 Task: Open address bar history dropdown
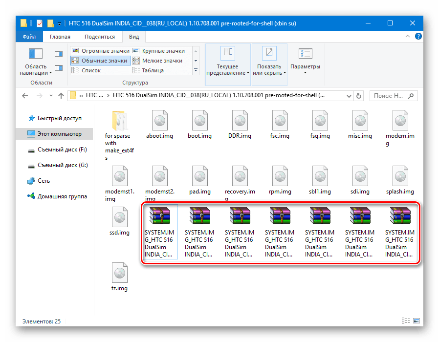[x=349, y=96]
